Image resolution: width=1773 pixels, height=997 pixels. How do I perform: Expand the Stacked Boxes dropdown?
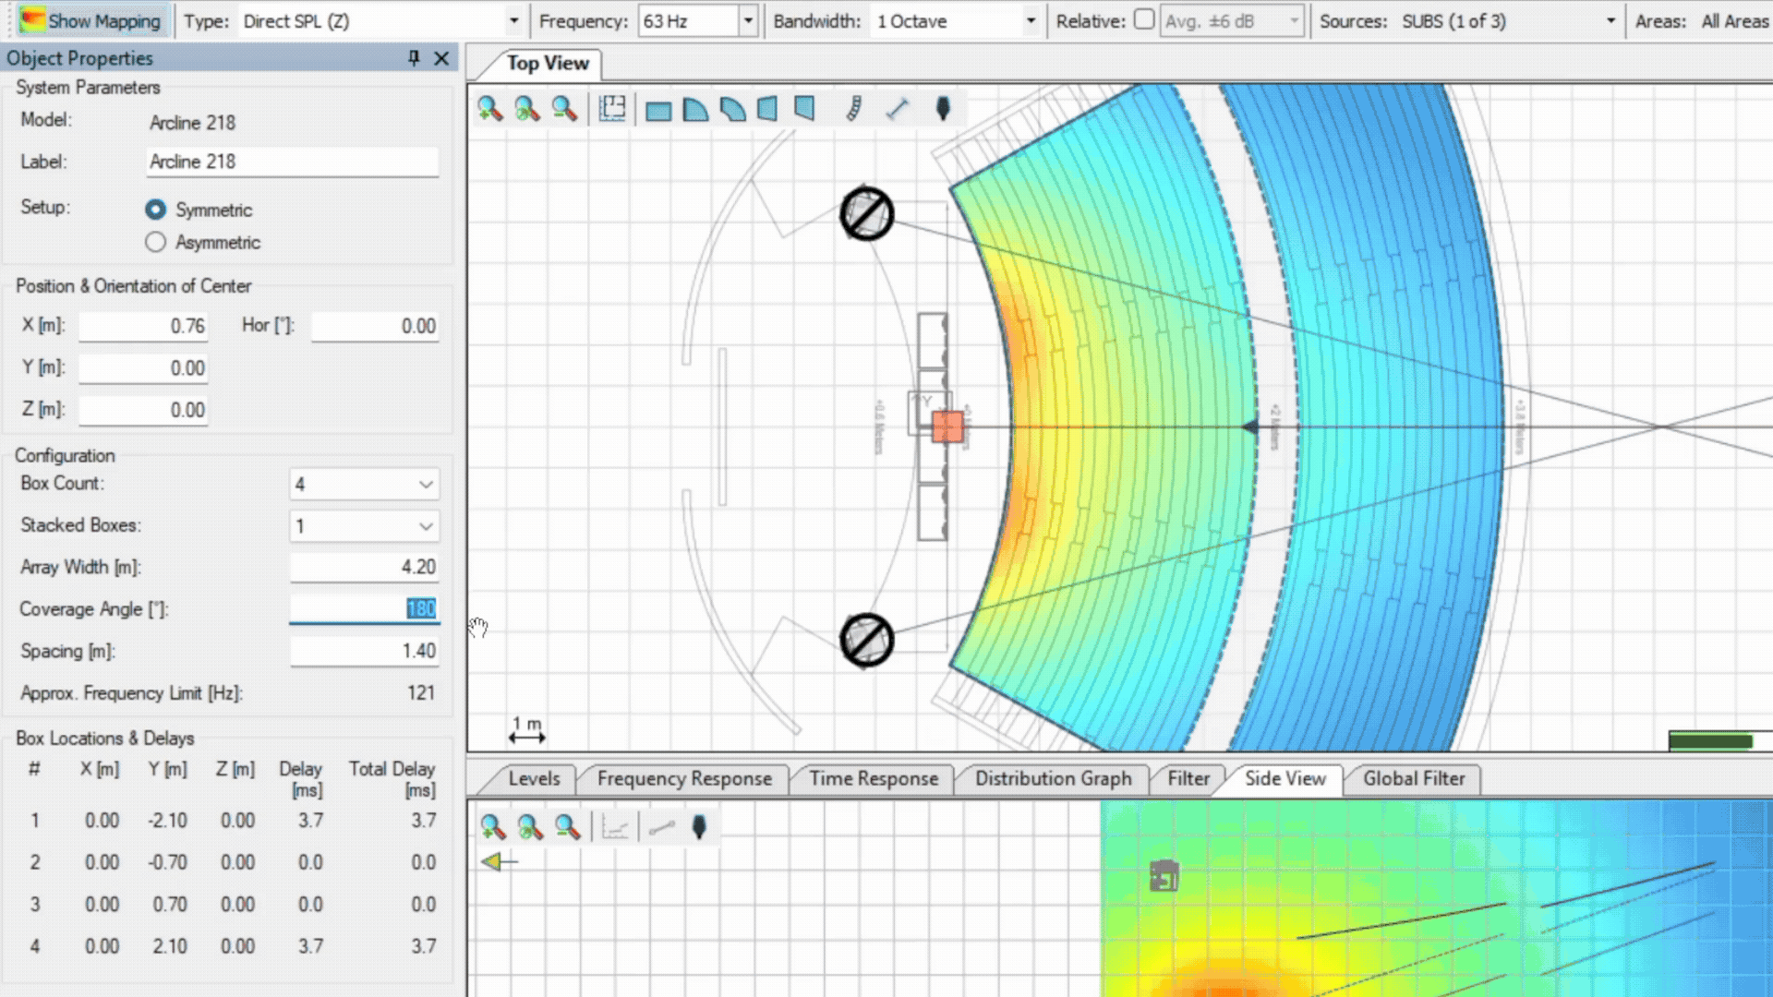click(425, 526)
